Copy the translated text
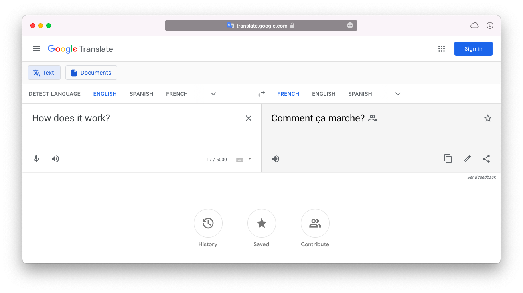The width and height of the screenshot is (523, 293). pos(448,158)
